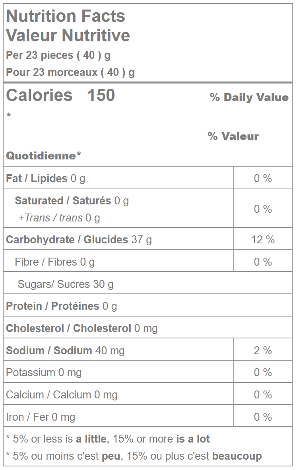297x470 pixels.
Task: Select the Fat / Lipides row
Action: [46, 179]
